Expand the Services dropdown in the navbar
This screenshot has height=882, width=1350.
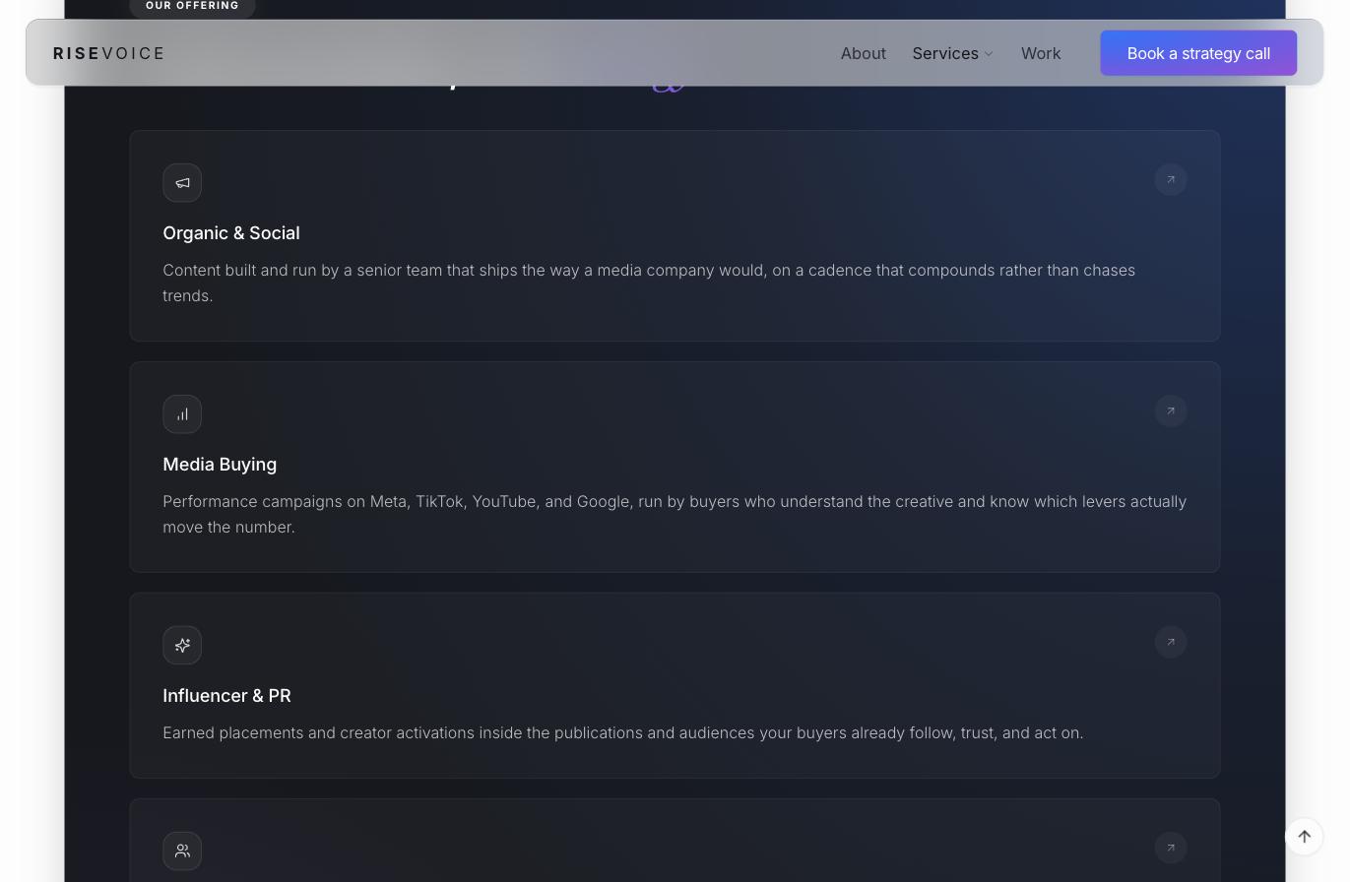(x=952, y=53)
